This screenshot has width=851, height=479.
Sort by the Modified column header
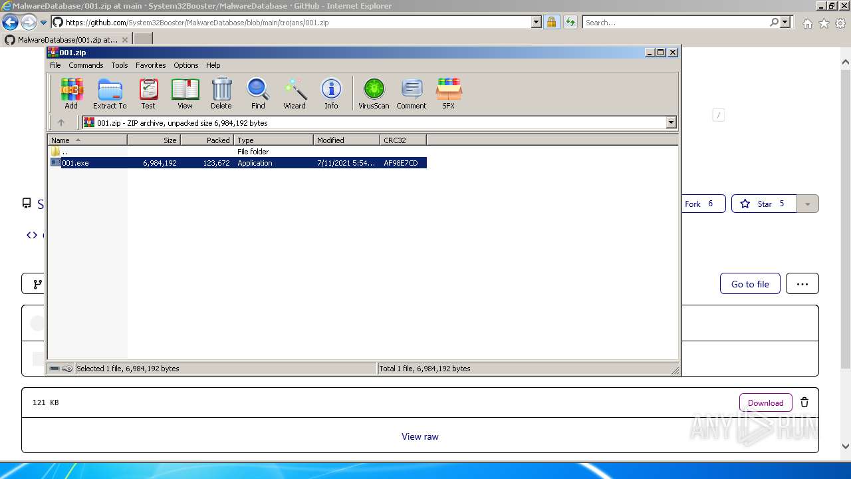point(346,140)
